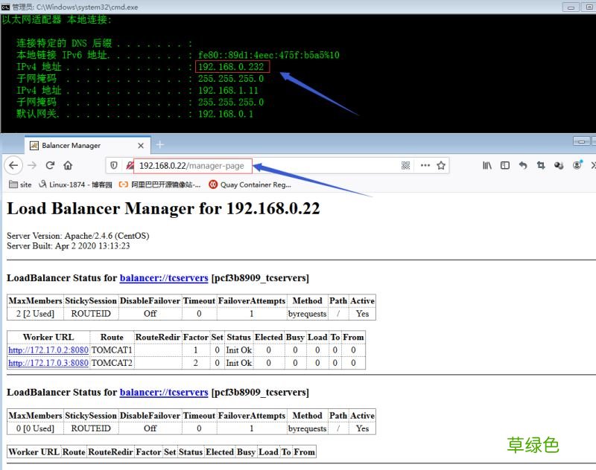The height and width of the screenshot is (470, 596).
Task: Click the '2 [2 Used]' MaxMembers cell
Action: 35,314
